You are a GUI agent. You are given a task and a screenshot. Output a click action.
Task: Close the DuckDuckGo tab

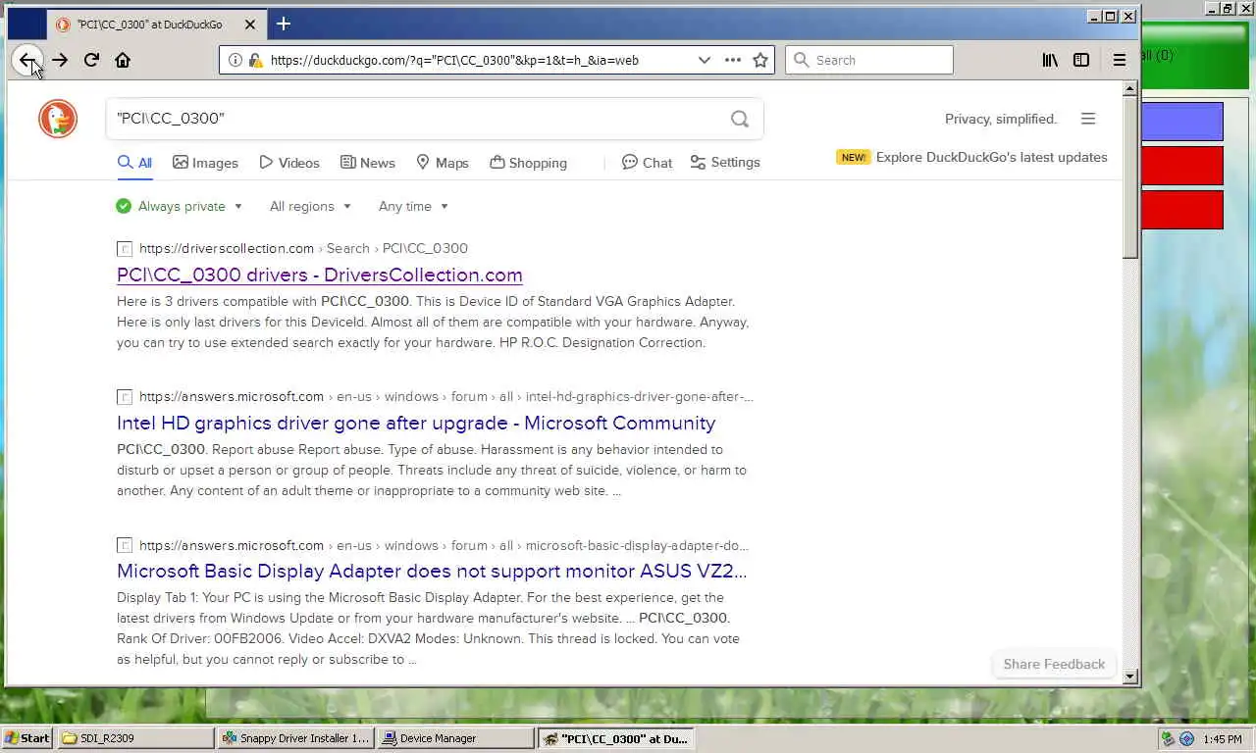(250, 25)
